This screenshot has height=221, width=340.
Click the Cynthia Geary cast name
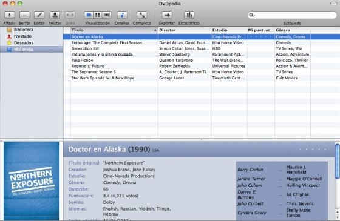[x=252, y=213]
